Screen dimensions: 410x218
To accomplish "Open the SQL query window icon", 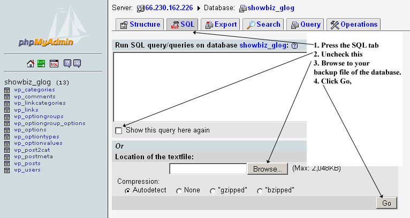I will (54, 64).
